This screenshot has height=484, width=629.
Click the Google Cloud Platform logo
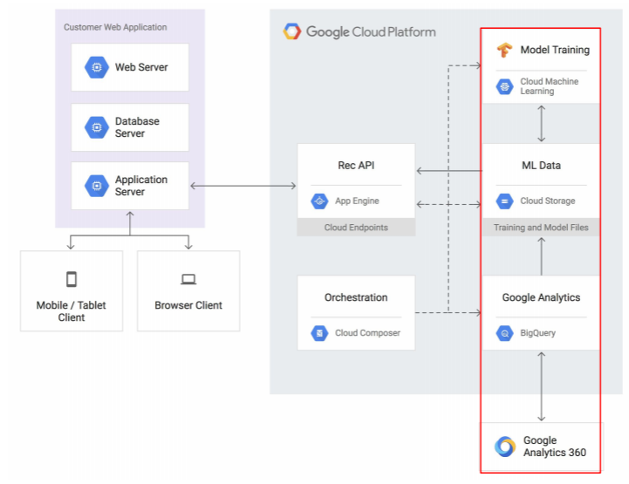pos(292,31)
